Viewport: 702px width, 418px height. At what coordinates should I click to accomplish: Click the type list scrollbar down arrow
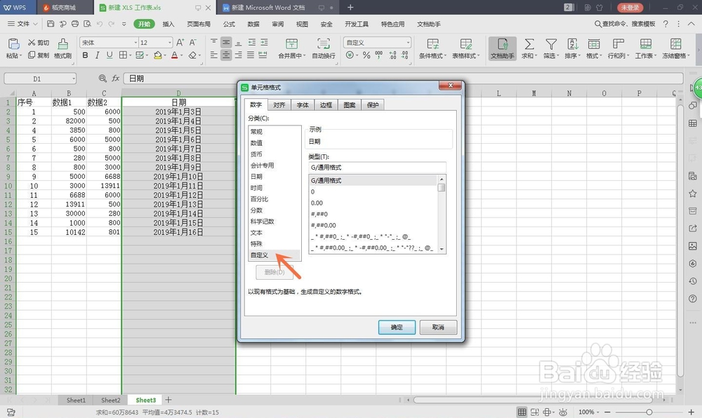[442, 249]
